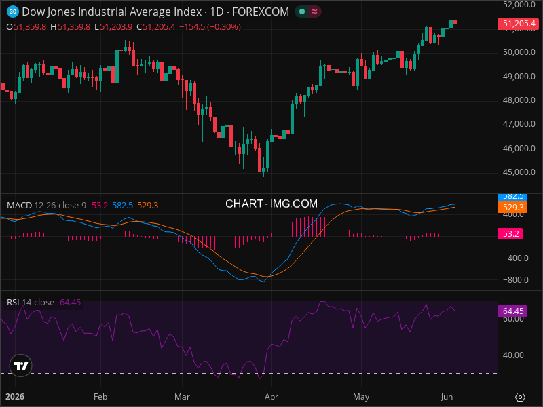The width and height of the screenshot is (543, 407).
Task: Click the open price O51,359.8 text
Action: (26, 26)
